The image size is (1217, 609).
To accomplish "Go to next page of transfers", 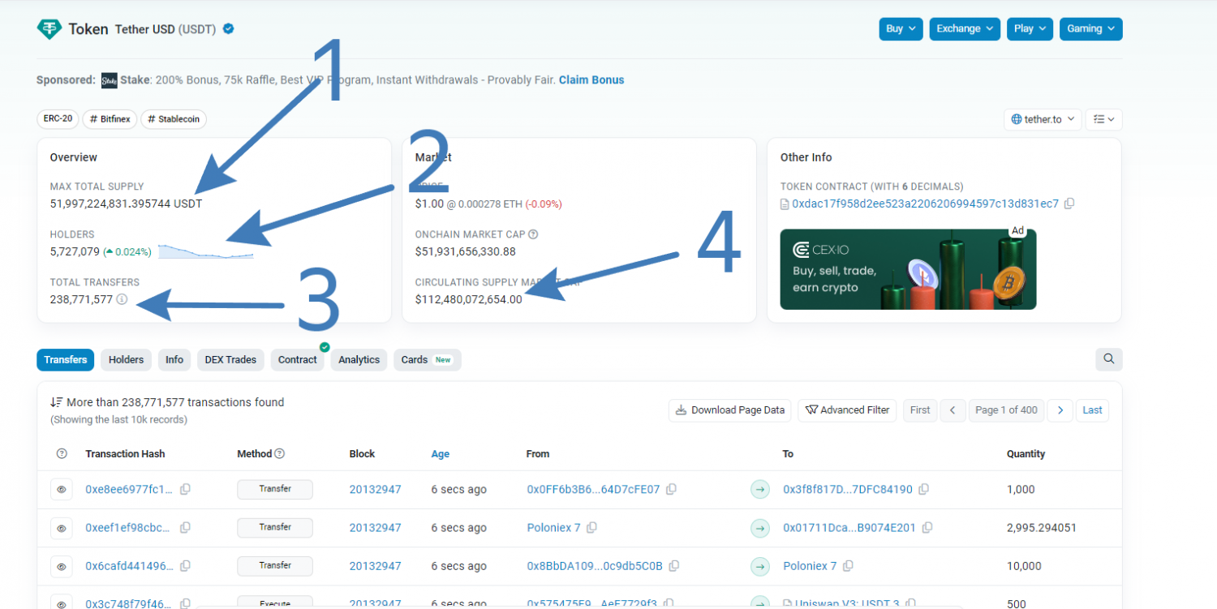I will (1060, 410).
